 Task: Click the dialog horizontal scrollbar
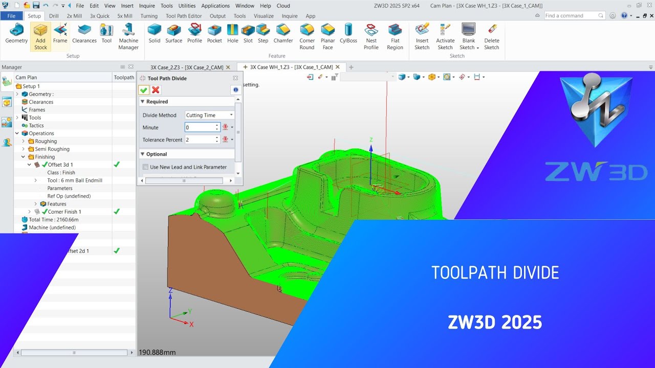coord(184,180)
